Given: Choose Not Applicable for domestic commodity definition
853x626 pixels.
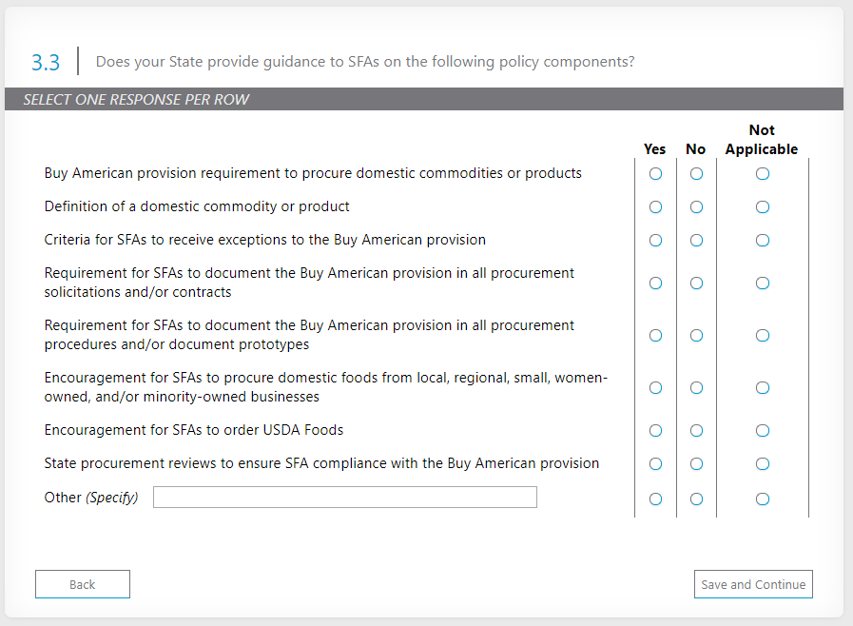Looking at the screenshot, I should [x=762, y=207].
